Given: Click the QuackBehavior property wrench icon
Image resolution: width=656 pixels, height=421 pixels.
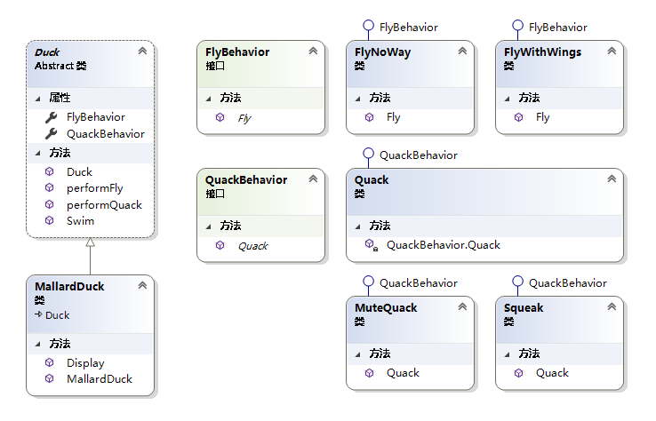Looking at the screenshot, I should [51, 133].
